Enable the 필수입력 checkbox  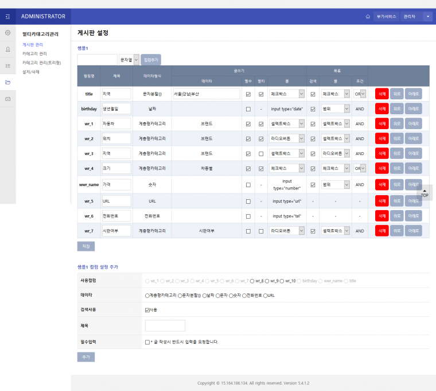[147, 342]
